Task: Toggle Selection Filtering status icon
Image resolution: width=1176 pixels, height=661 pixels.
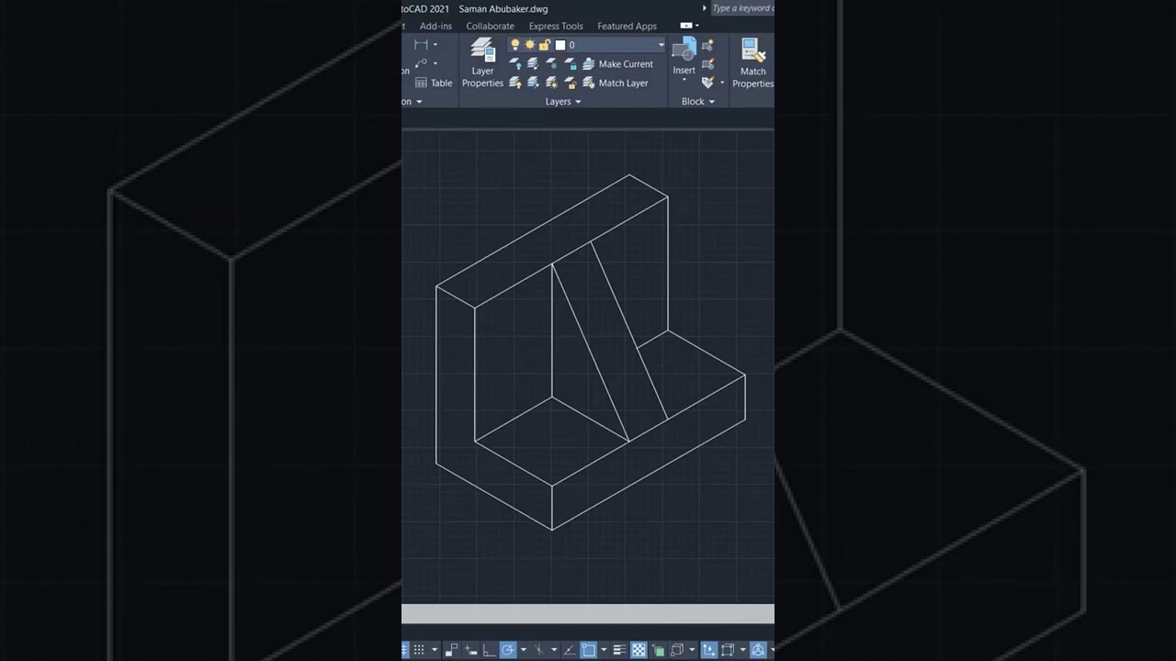Action: (727, 650)
